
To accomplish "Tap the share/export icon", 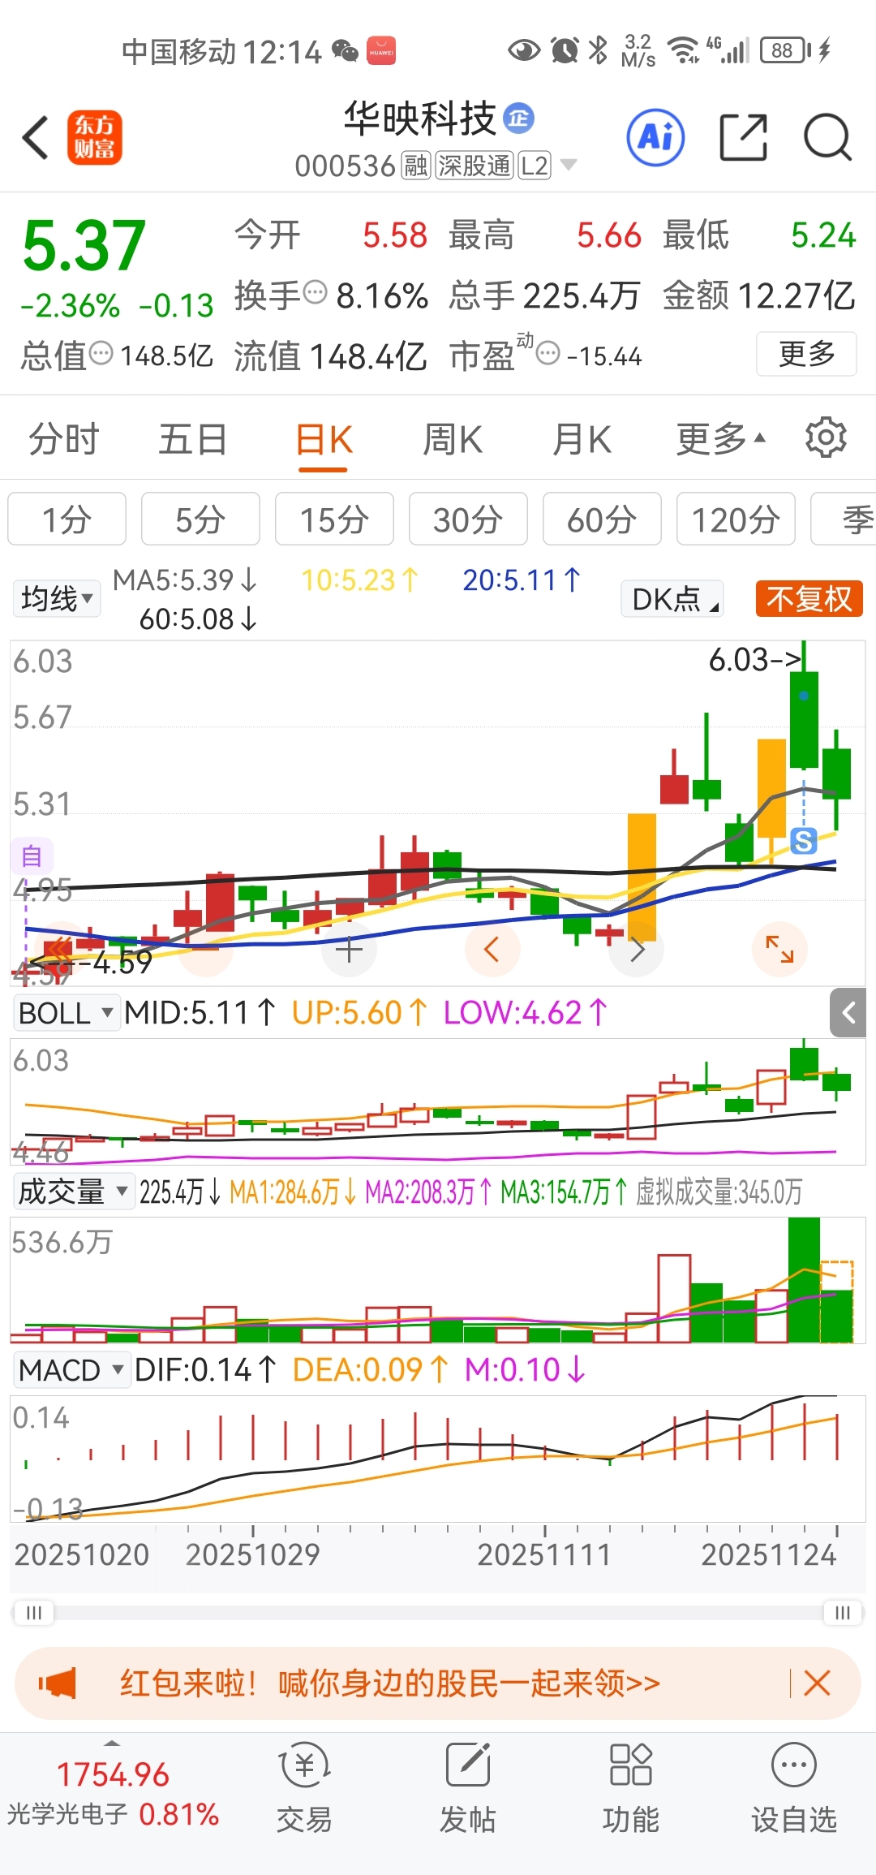I will [x=743, y=137].
